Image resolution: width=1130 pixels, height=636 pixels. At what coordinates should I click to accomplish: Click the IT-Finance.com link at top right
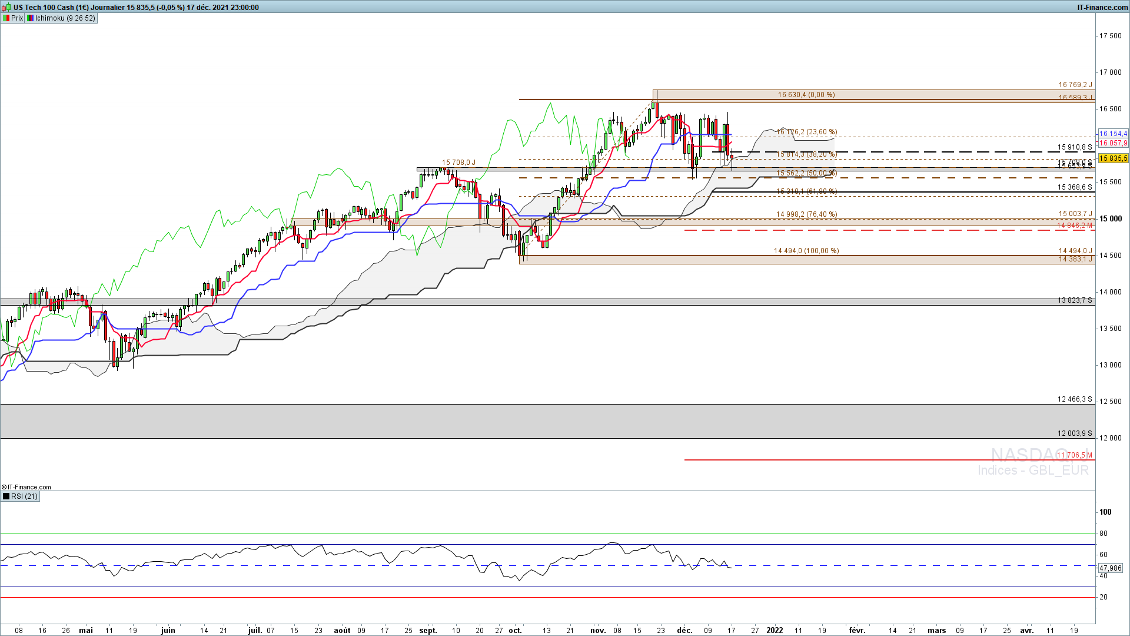tap(1102, 8)
